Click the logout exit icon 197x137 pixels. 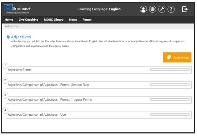185,9
